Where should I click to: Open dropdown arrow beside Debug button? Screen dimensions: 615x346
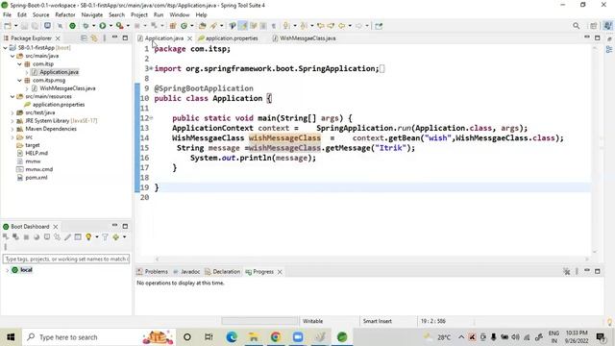[94, 26]
